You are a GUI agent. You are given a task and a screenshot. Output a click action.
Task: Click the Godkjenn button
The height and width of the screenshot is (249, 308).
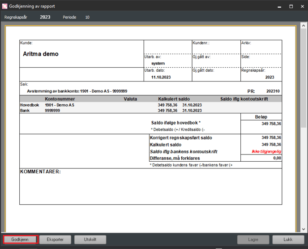click(x=20, y=240)
